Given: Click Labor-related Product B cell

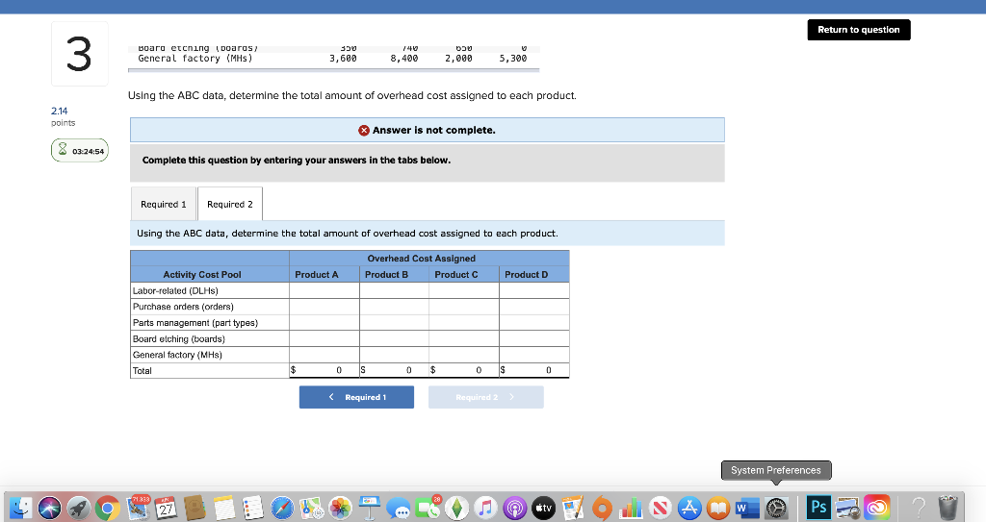Looking at the screenshot, I should click(394, 291).
